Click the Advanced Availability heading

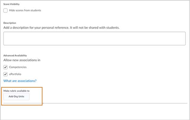tap(15, 56)
